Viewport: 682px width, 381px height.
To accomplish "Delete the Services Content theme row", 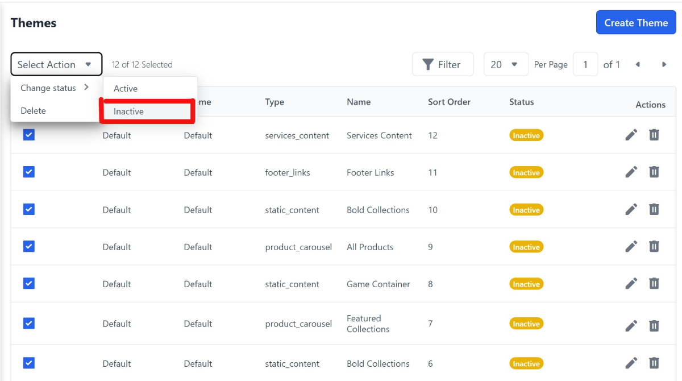I will coord(654,135).
